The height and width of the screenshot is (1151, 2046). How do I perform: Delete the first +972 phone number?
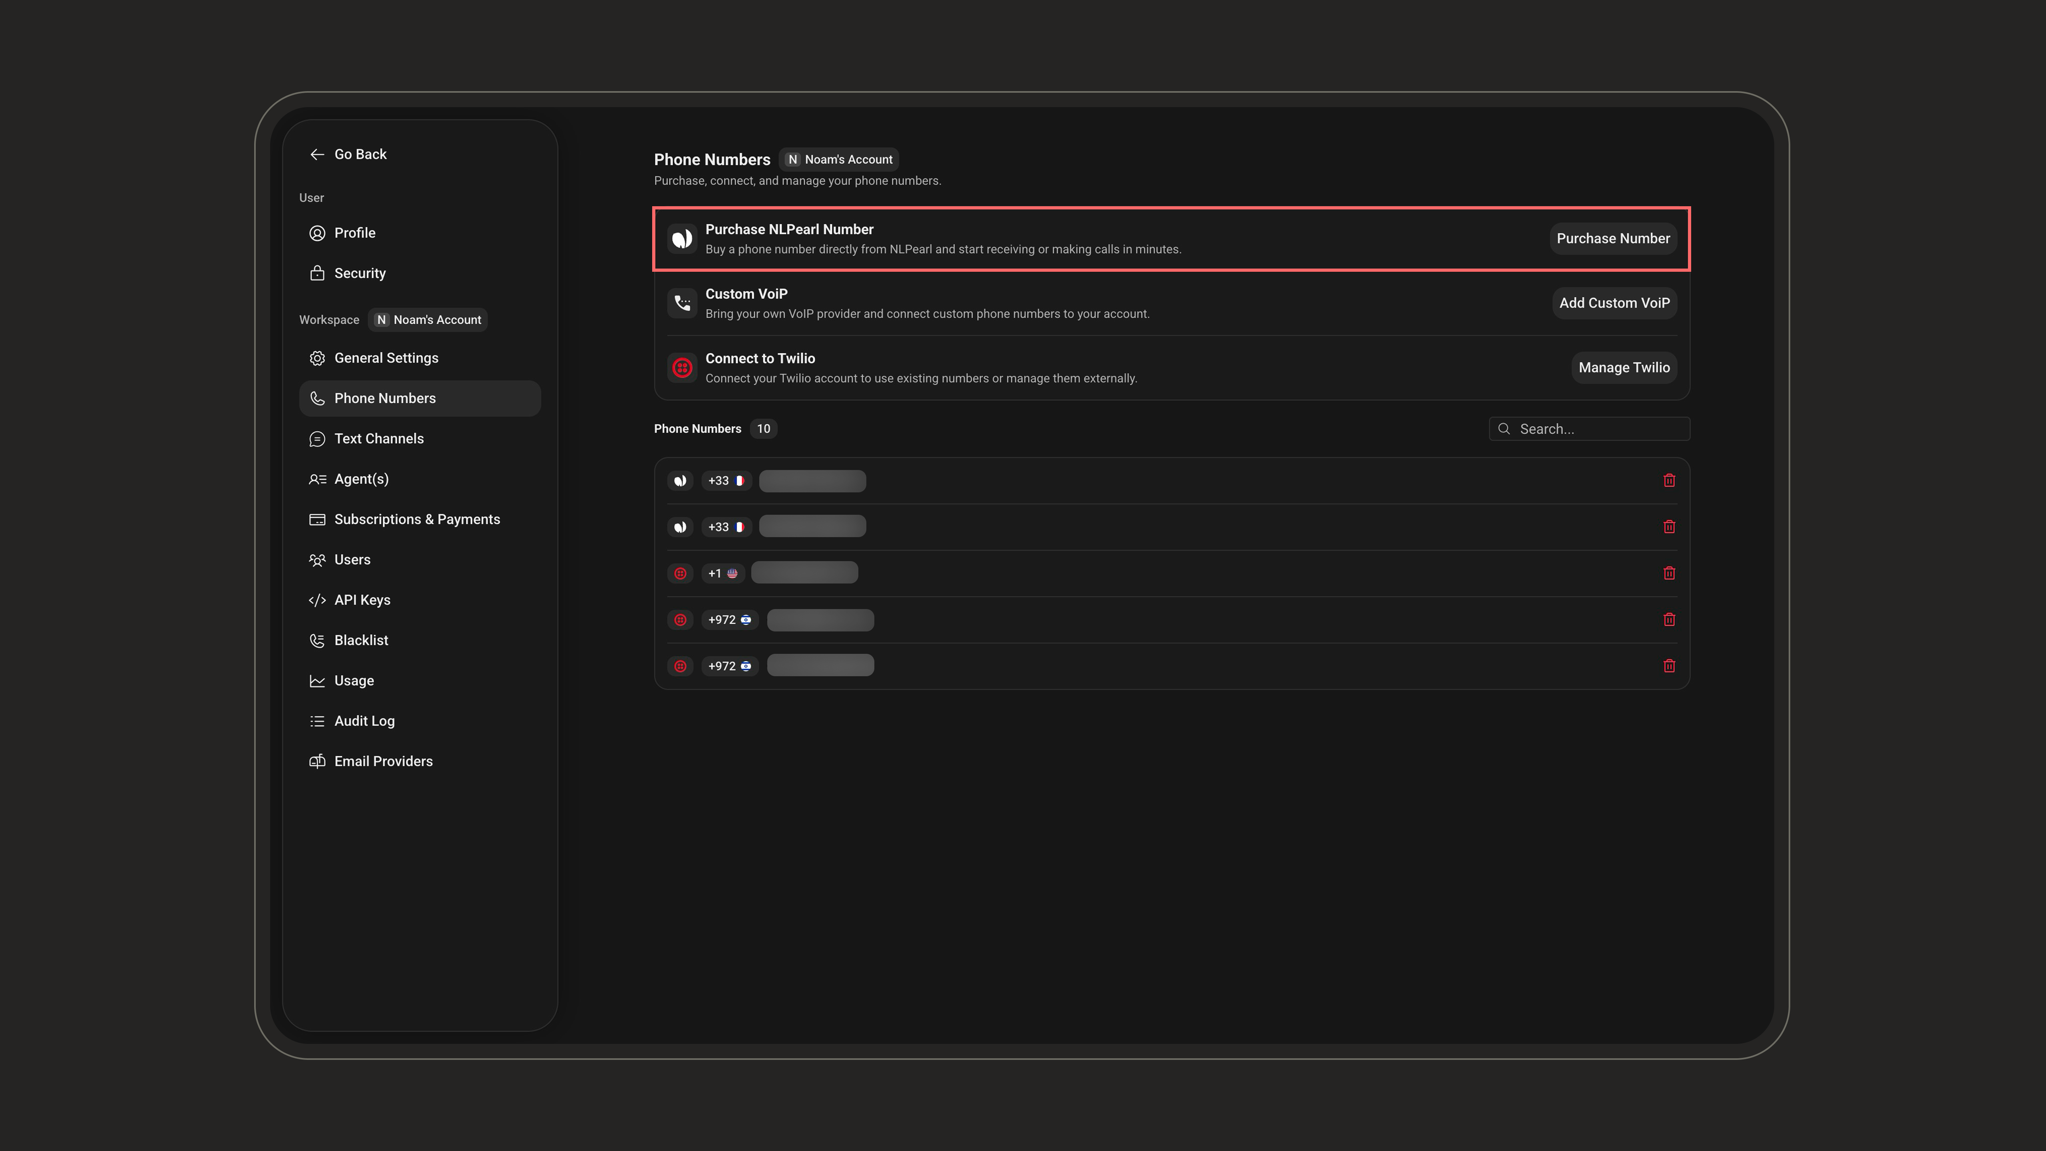1669,619
